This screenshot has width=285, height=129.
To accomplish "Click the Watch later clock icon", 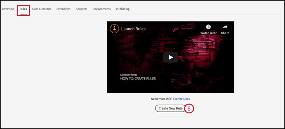I will (208, 27).
